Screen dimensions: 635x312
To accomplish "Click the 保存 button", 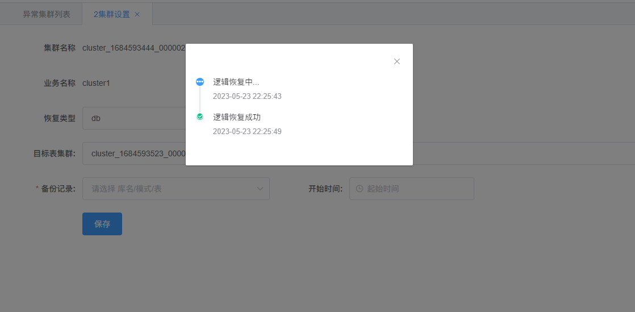I will pyautogui.click(x=102, y=224).
